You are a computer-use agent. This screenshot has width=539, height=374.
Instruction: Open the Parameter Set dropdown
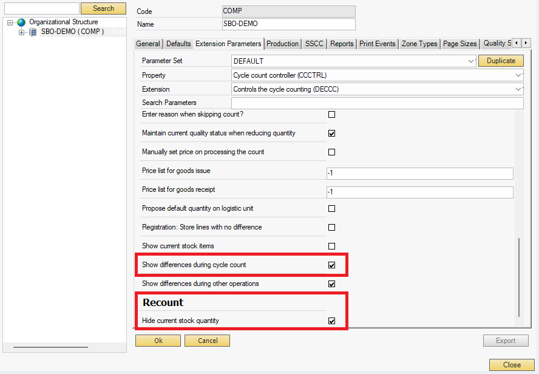click(472, 61)
